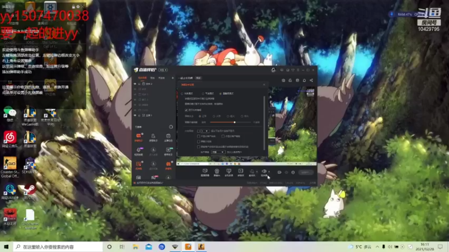Add a media playback source from the bottom toolbar
This screenshot has height=252, width=449.
pyautogui.click(x=241, y=172)
